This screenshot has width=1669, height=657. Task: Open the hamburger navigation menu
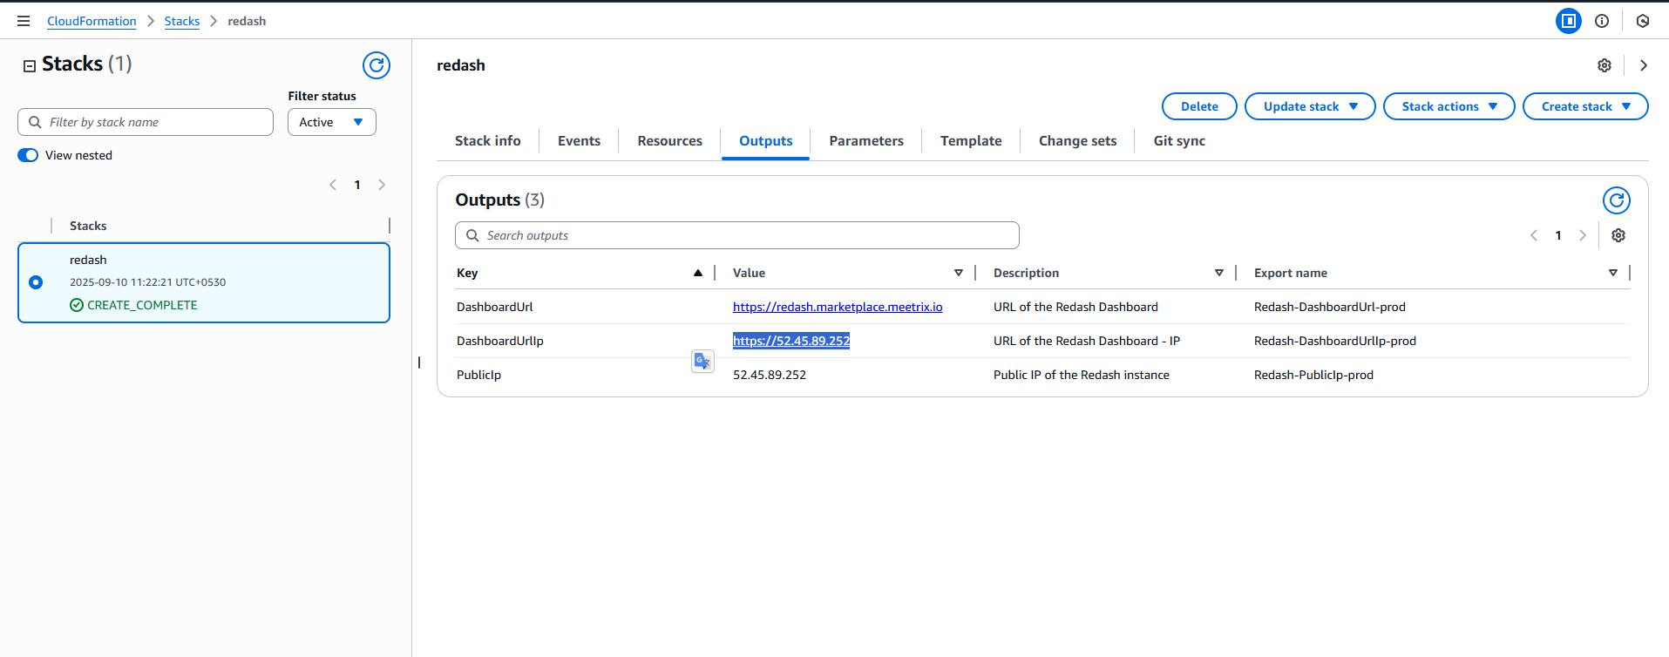tap(24, 21)
